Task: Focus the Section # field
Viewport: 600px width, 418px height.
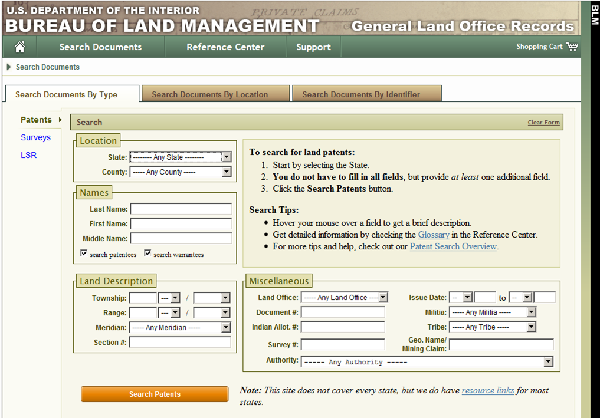Action: tap(180, 343)
